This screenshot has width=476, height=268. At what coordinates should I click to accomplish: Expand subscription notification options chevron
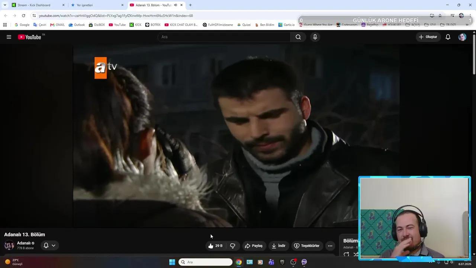[54, 246]
